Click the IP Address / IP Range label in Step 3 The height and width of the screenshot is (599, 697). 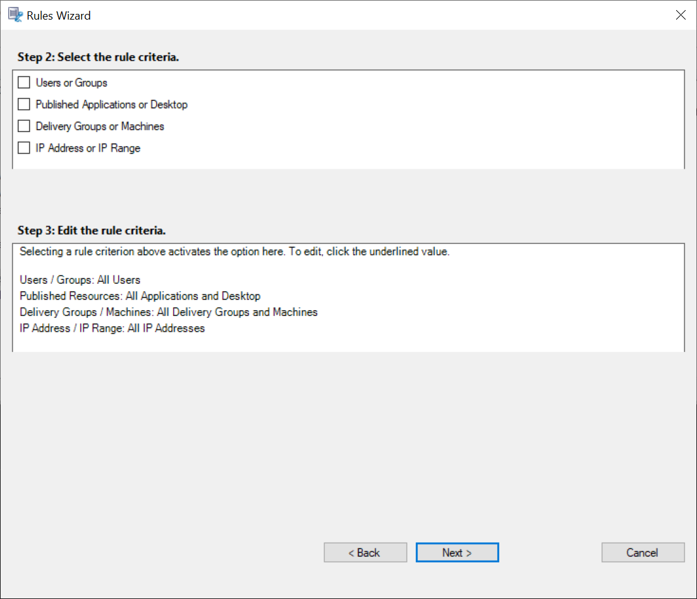click(x=72, y=329)
